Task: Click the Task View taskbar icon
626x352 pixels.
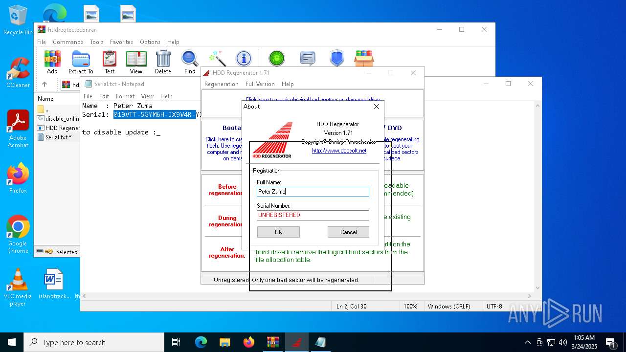Action: 176,342
